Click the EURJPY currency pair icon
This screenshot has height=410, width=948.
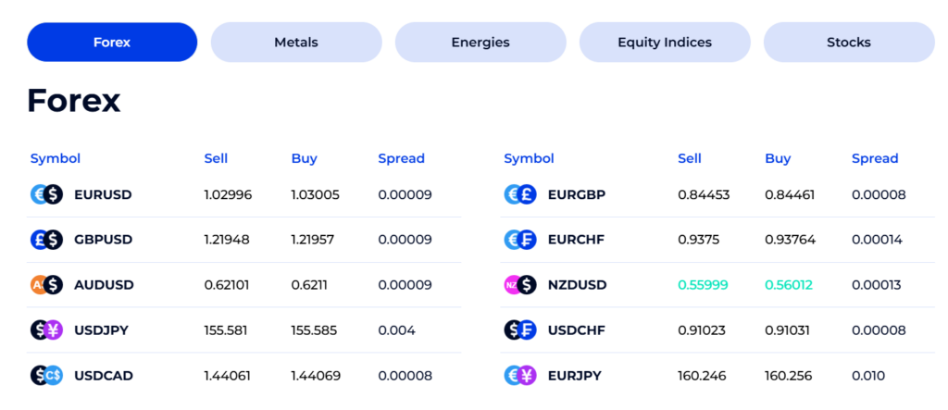point(520,375)
